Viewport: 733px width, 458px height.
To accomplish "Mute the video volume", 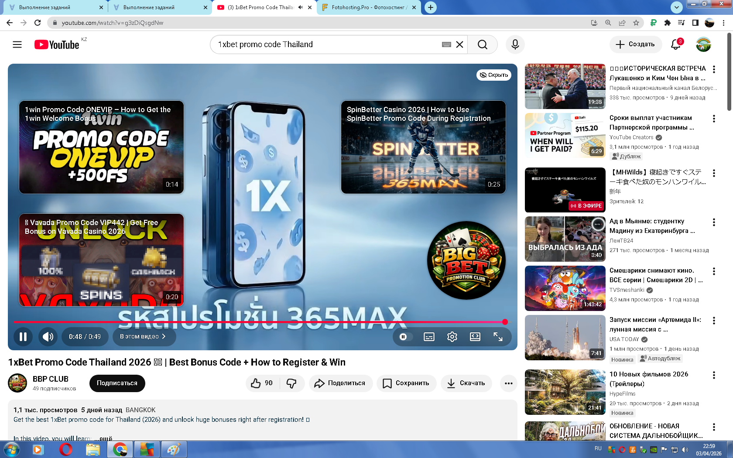I will [x=48, y=337].
